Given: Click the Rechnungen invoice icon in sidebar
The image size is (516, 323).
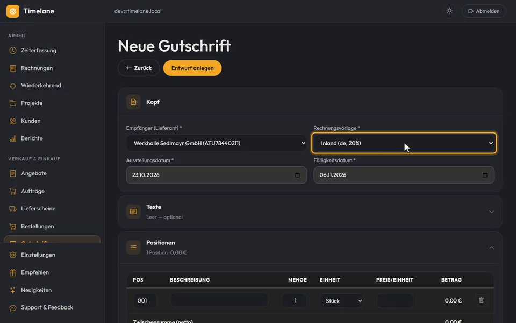Looking at the screenshot, I should click(13, 68).
